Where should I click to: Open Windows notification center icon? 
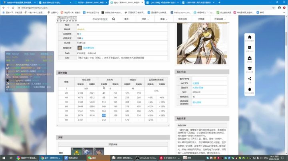(283, 158)
